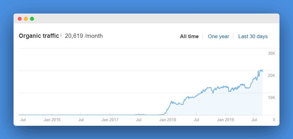Click the last Jul label on the x-axis
The image size is (293, 139).
click(x=254, y=120)
